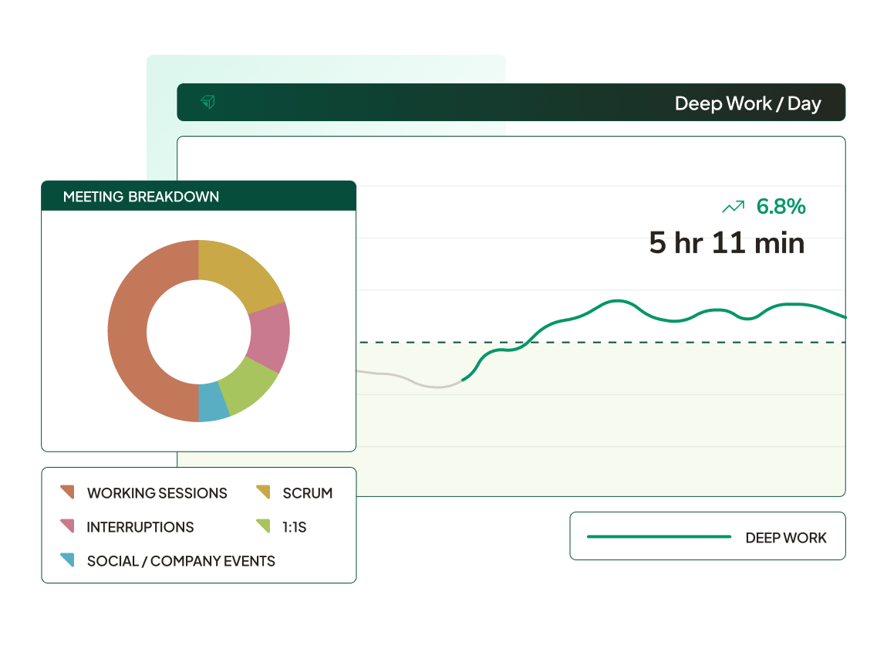Click the blue Social / Company Events marker
The width and height of the screenshot is (887, 656).
click(x=67, y=560)
